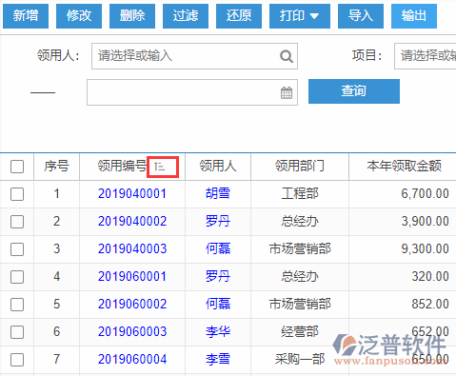Image resolution: width=456 pixels, height=376 pixels.
Task: Check the row for 2019060001
Action: [x=17, y=277]
